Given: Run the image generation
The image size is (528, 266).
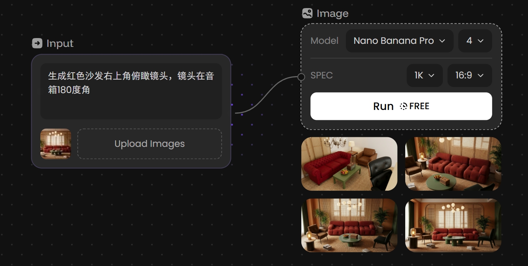Looking at the screenshot, I should [x=401, y=106].
